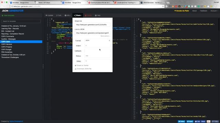Click the red Delete toolbar button

(88, 15)
